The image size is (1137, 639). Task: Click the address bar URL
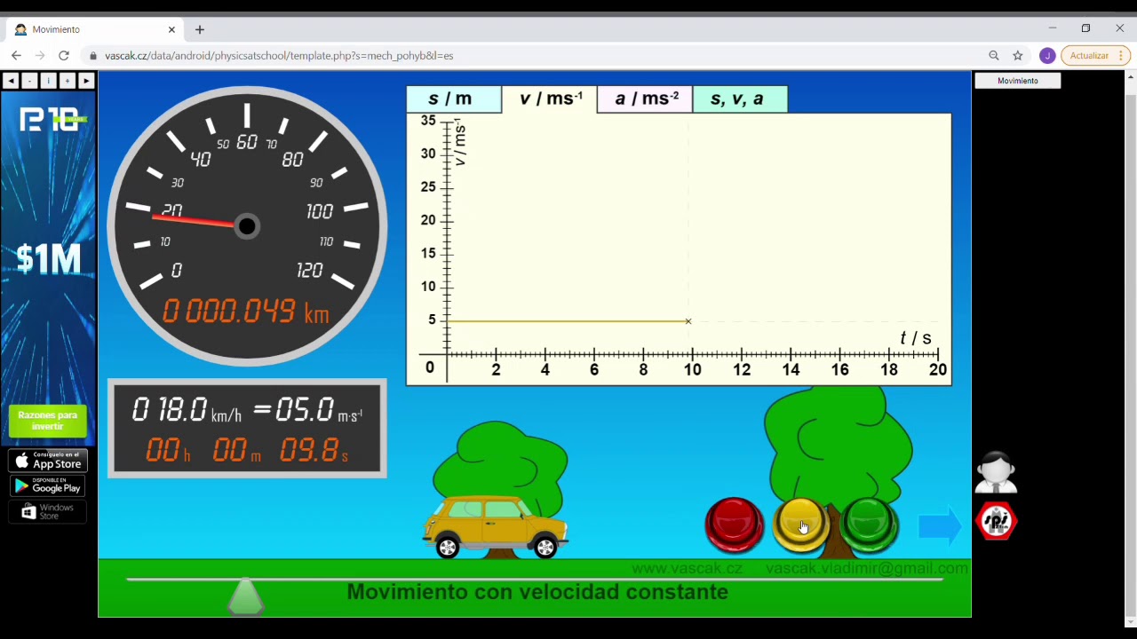click(x=279, y=55)
